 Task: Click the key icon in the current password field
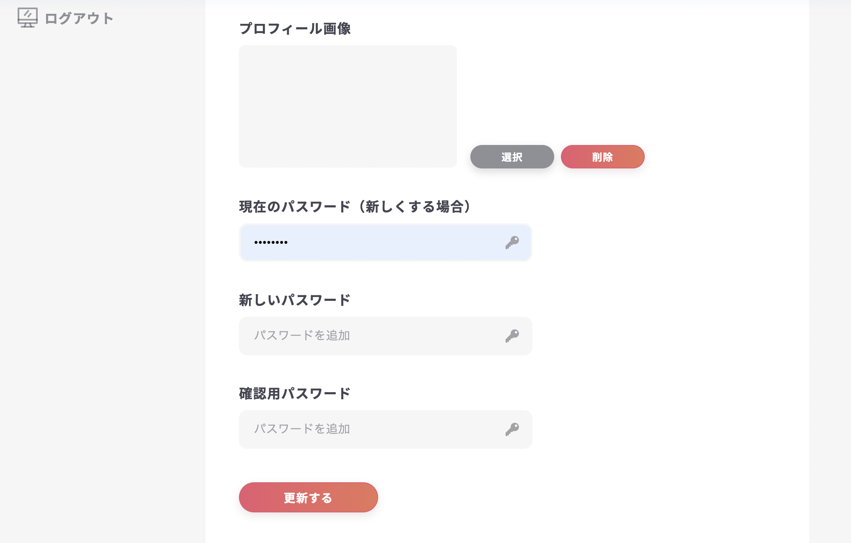[x=512, y=242]
